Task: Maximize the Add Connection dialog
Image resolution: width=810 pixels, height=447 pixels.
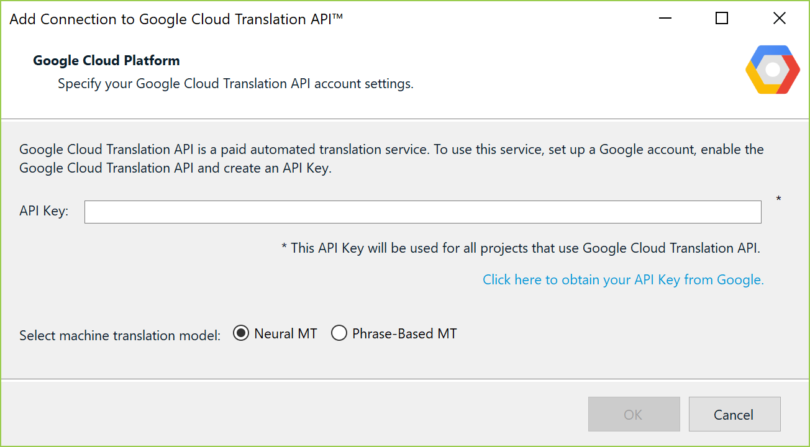Action: click(722, 19)
